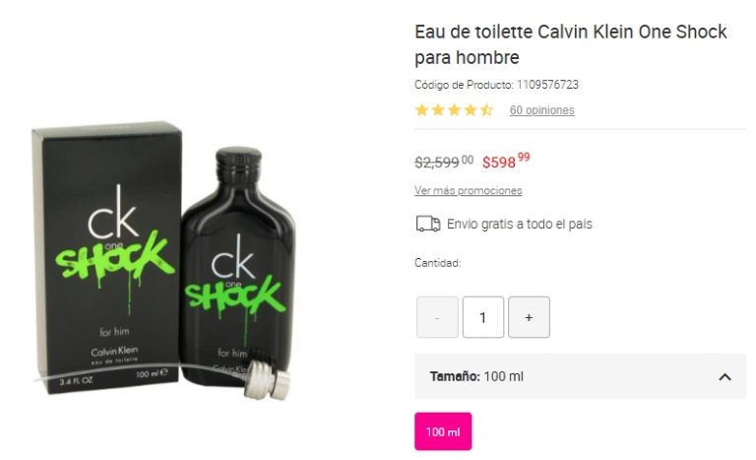Click the quantity input field
756x460 pixels.
(483, 317)
